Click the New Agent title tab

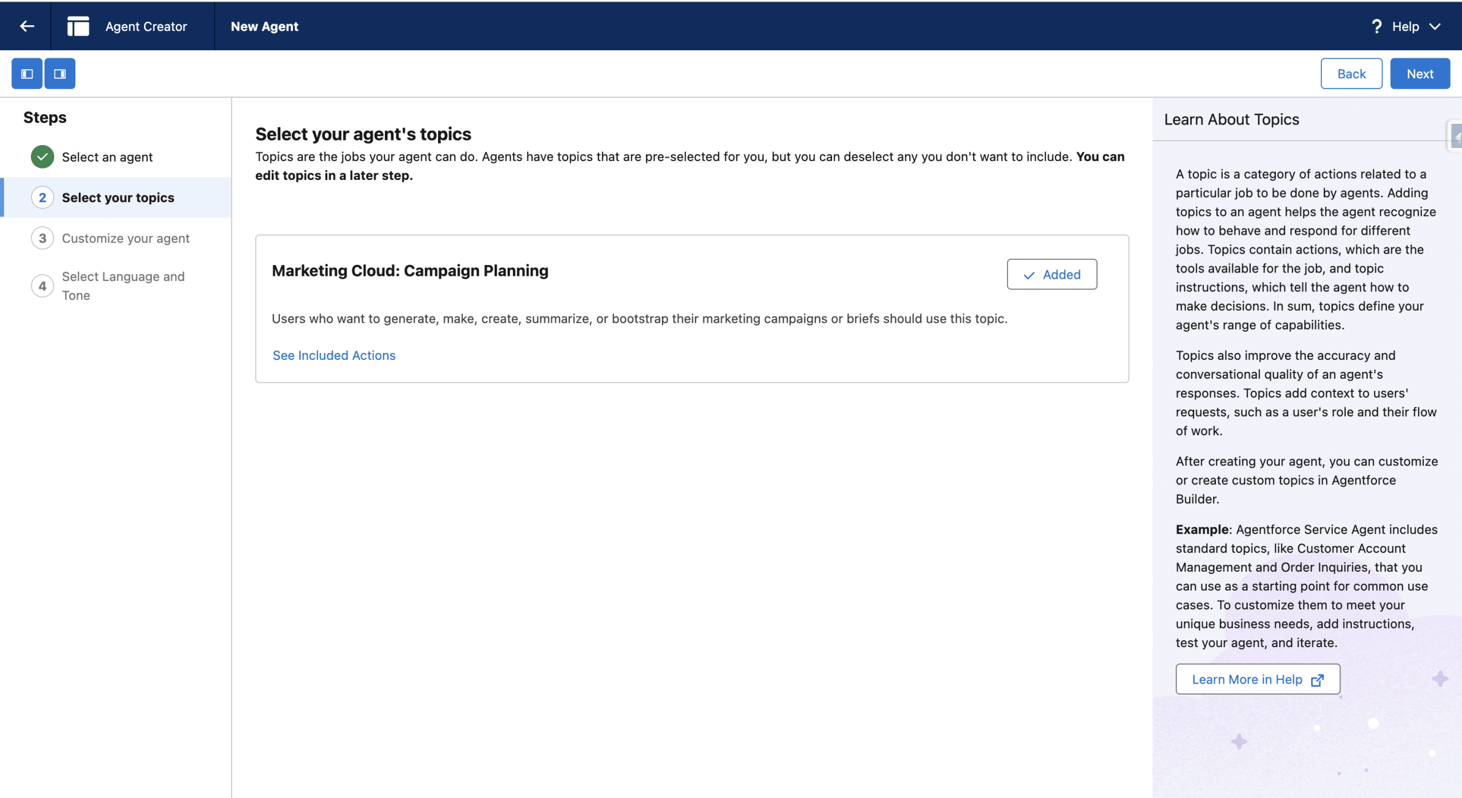click(x=264, y=26)
